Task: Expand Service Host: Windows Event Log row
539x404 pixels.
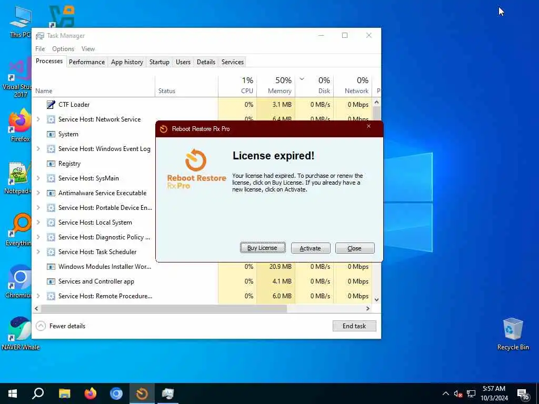Action: tap(38, 149)
